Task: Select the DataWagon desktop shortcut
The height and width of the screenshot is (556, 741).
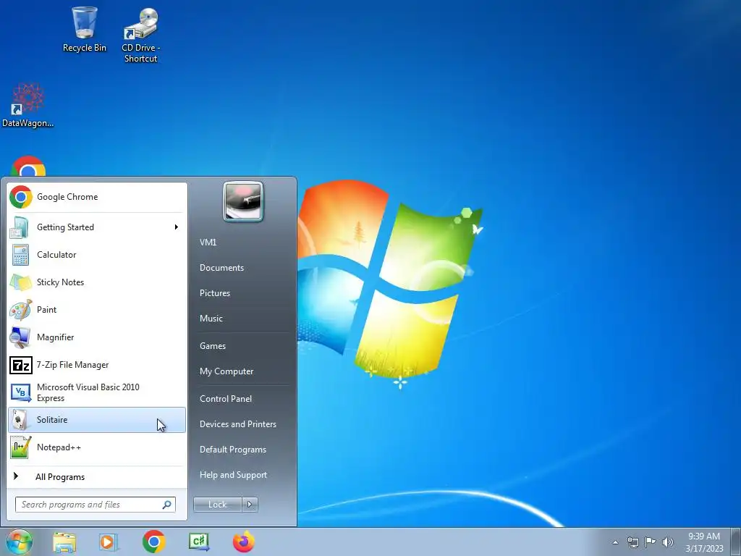Action: [28, 105]
